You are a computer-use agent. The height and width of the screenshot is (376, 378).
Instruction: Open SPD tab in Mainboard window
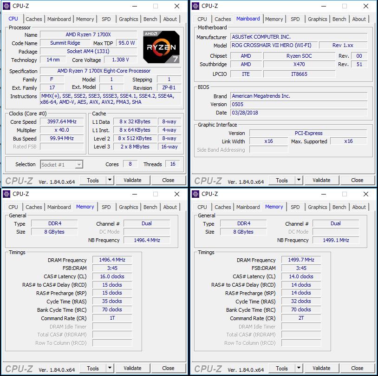295,19
